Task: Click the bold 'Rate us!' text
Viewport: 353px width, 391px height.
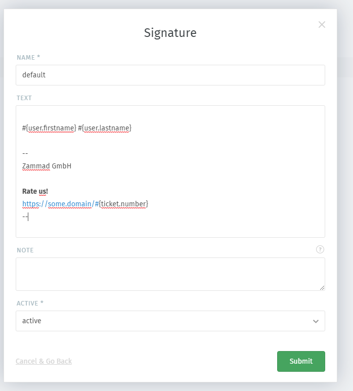Action: 35,191
